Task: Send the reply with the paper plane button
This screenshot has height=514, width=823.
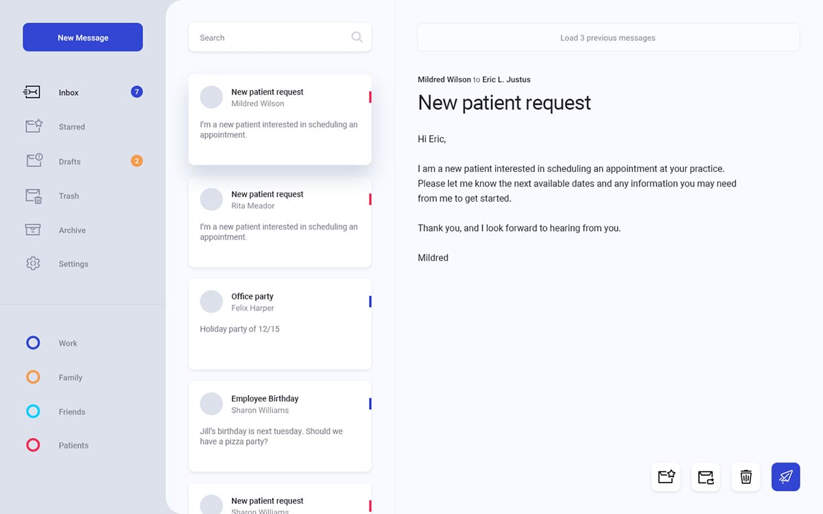Action: [x=785, y=477]
